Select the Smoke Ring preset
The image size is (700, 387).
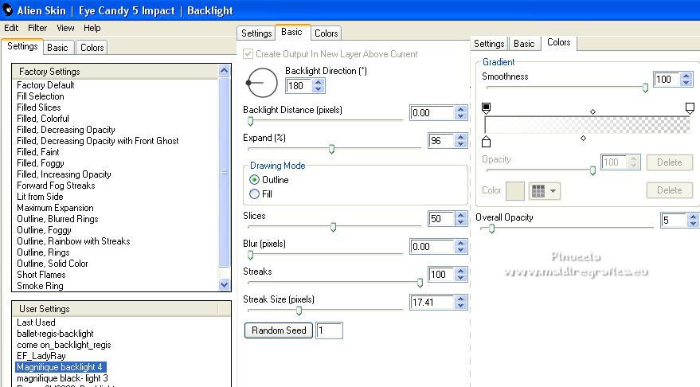40,286
